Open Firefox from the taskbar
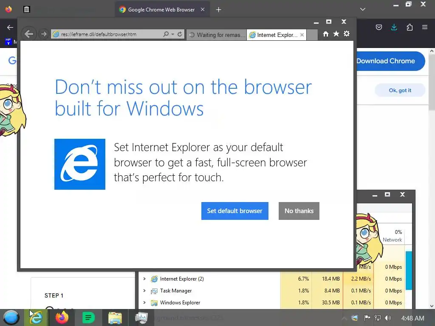435x326 pixels. pos(62,318)
